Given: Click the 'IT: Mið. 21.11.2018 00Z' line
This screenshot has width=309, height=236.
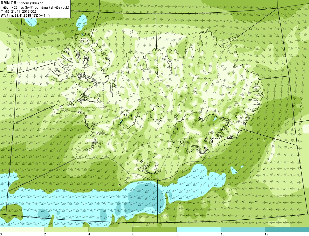Looking at the screenshot, I should pyautogui.click(x=18, y=11).
